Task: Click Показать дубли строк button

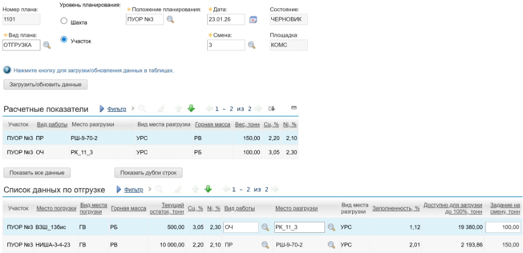Action: (x=150, y=172)
